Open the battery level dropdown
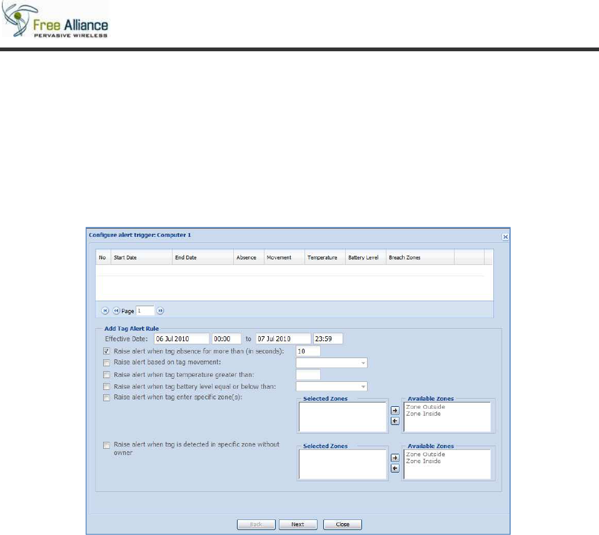The image size is (599, 535). (363, 387)
